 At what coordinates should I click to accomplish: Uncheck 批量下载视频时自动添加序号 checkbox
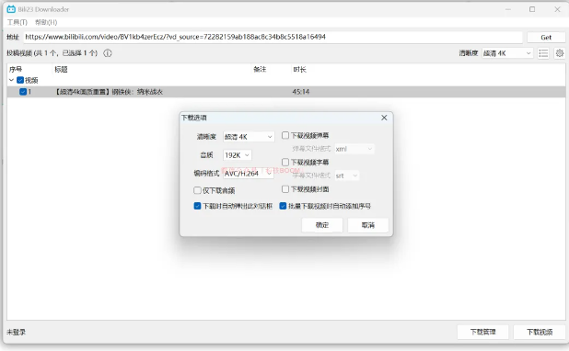click(x=283, y=206)
